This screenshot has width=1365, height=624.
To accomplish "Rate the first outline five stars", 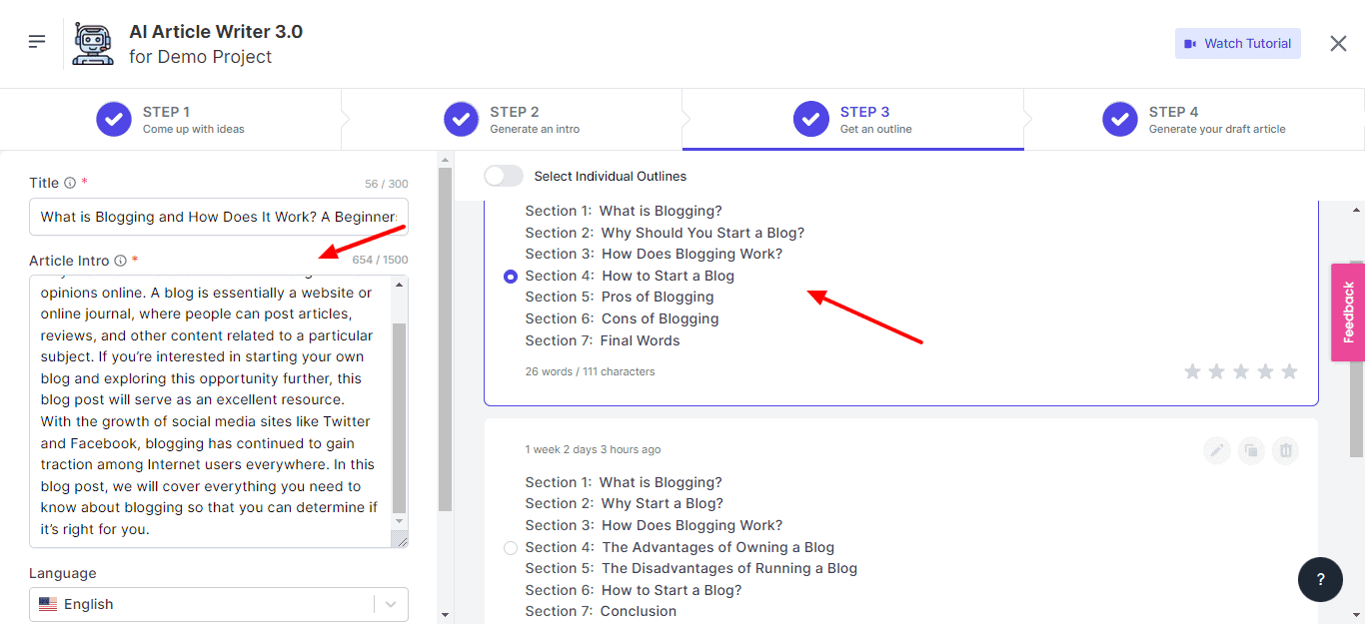I will (1289, 371).
